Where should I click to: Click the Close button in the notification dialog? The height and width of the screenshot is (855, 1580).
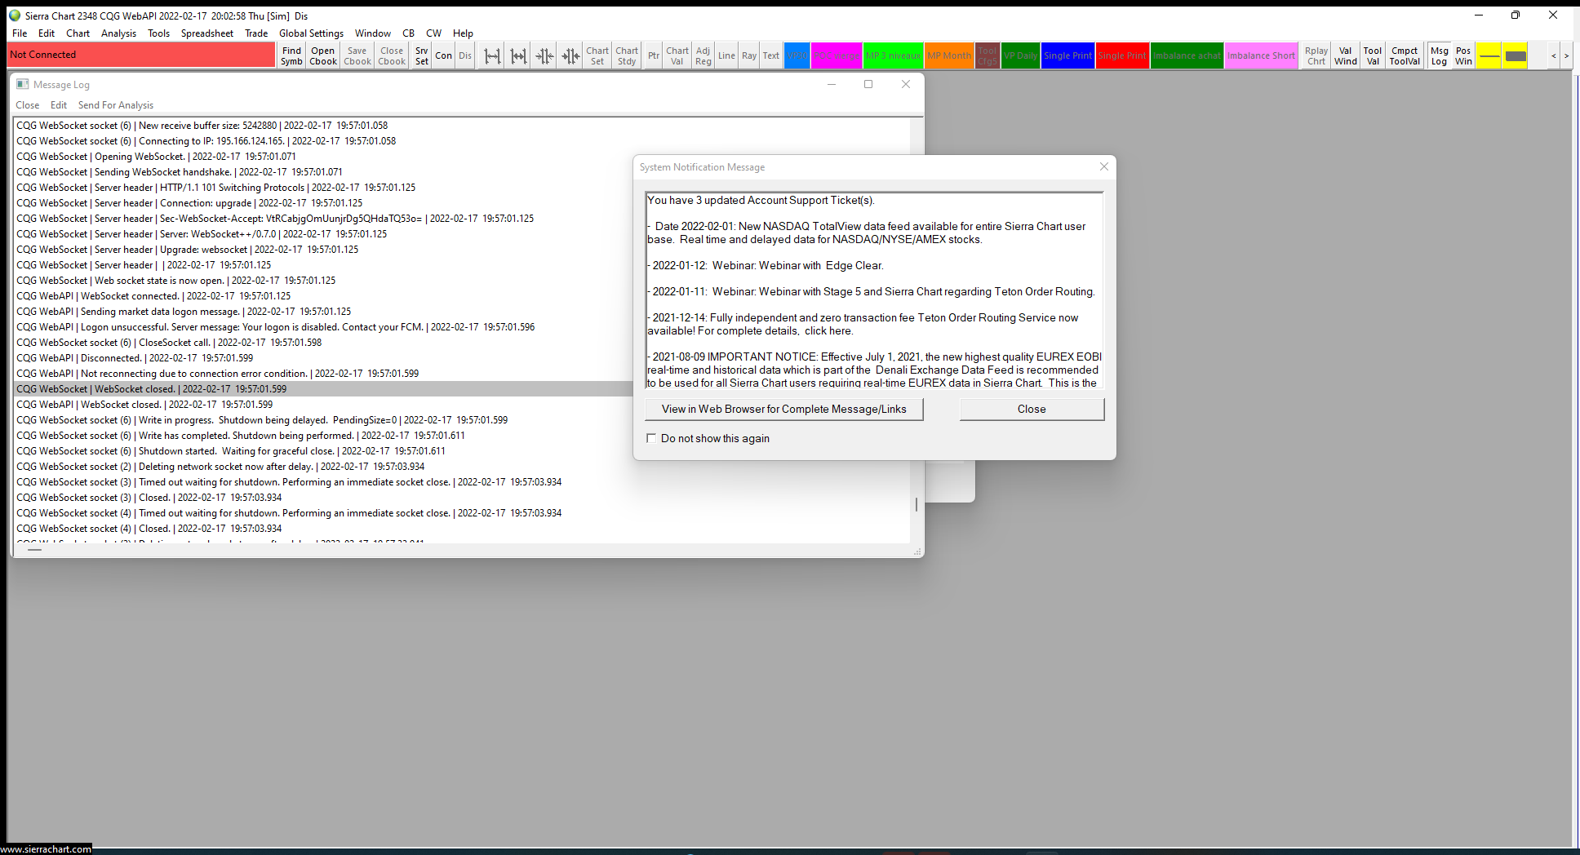click(1032, 409)
